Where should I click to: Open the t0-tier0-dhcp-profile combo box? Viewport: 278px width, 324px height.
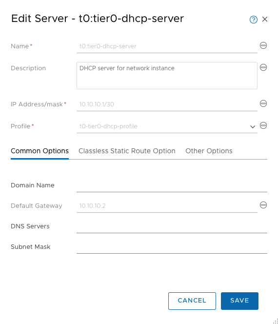(x=167, y=126)
